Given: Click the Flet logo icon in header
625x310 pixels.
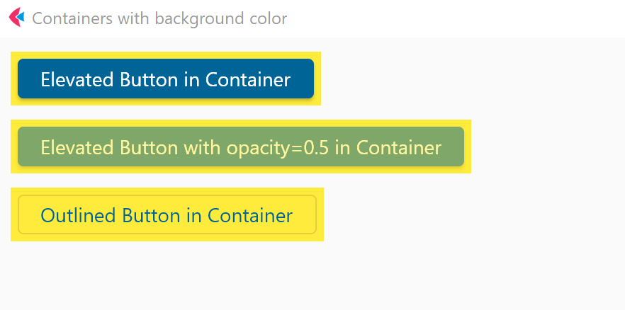Looking at the screenshot, I should pos(16,18).
